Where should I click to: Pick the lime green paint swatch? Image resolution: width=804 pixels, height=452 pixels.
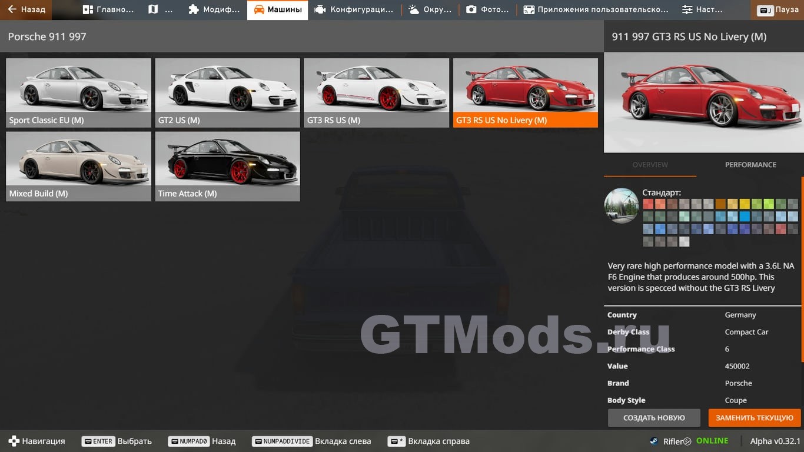coord(769,204)
